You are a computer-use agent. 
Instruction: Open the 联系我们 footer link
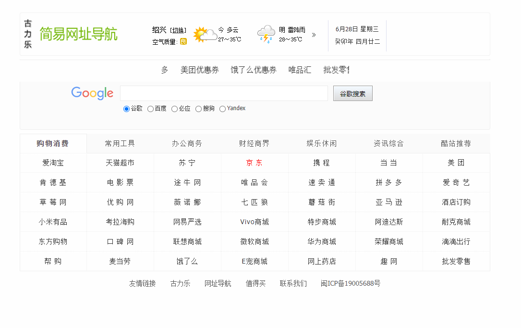(x=293, y=283)
